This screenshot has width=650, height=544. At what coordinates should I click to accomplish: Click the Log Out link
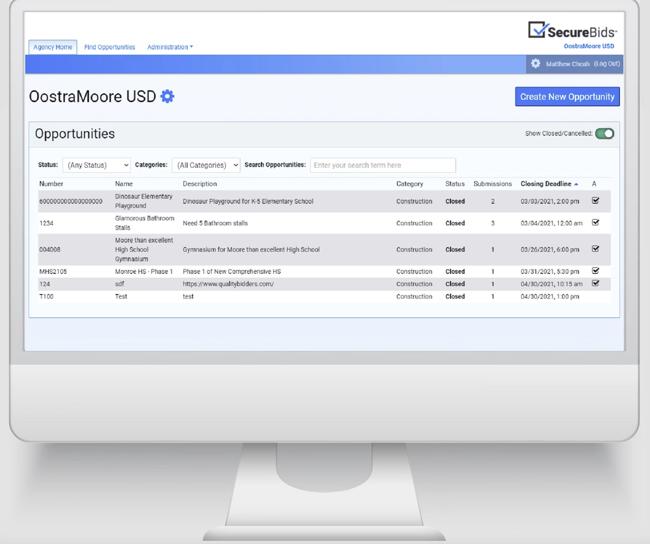click(x=607, y=64)
